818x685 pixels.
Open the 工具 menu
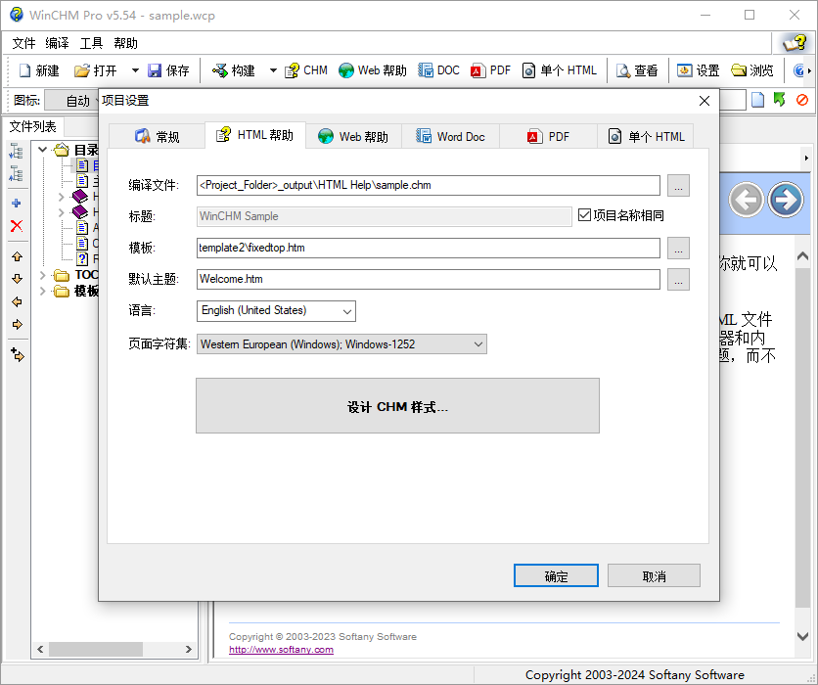(91, 43)
